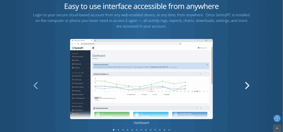Click the browser back arrow

coord(72,44)
